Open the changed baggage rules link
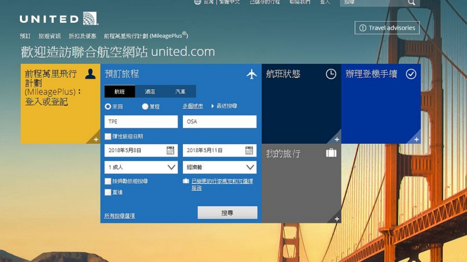This screenshot has height=262, width=467. click(222, 185)
